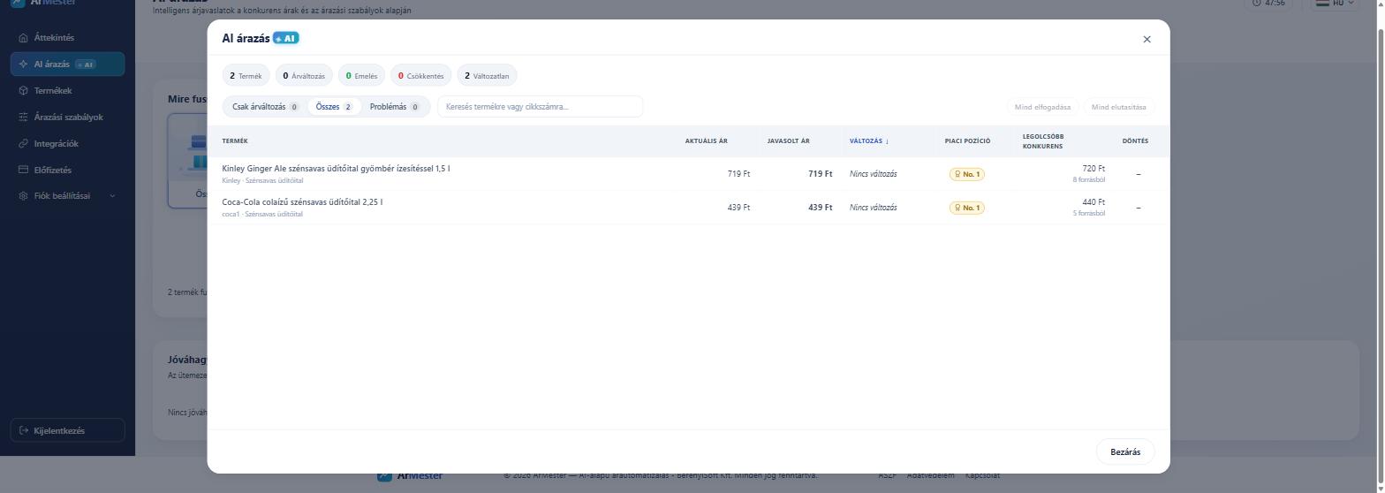The width and height of the screenshot is (1385, 493).
Task: Click the 0 Csökkentés summary chip
Action: (x=420, y=76)
